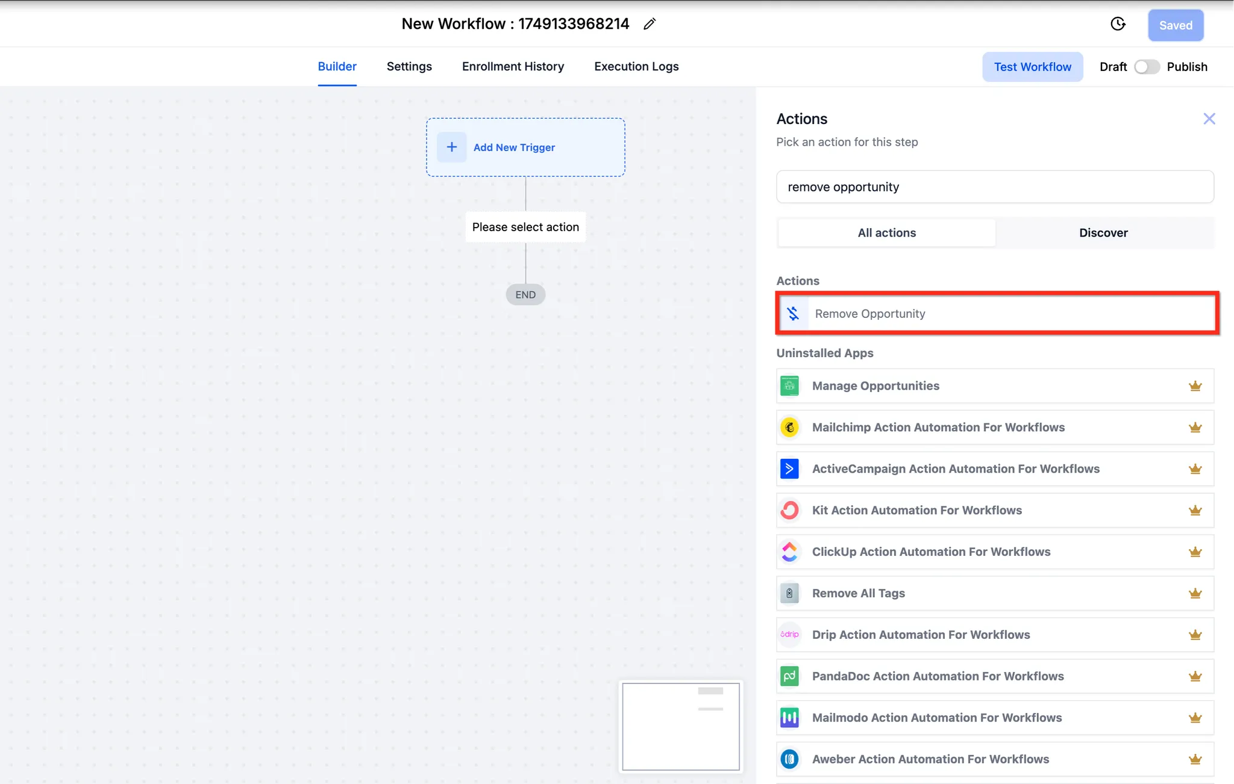Click the Saved button
This screenshot has width=1234, height=784.
coord(1176,25)
